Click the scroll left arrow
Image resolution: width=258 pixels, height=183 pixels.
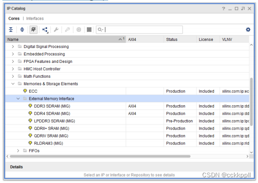(7, 156)
